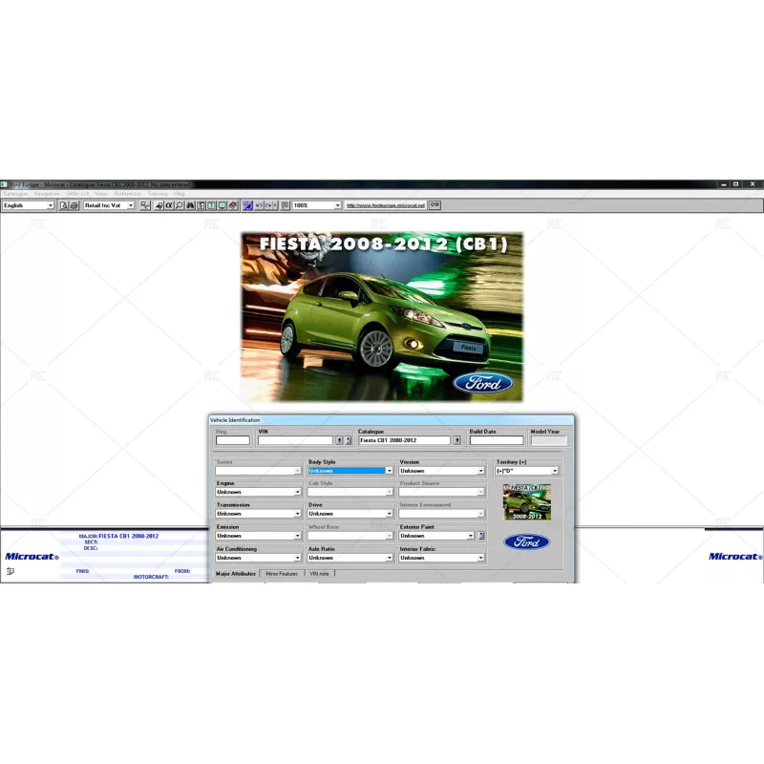Click the Fiesta thumbnail in Vehicle Identification
This screenshot has width=764, height=764.
point(527,501)
